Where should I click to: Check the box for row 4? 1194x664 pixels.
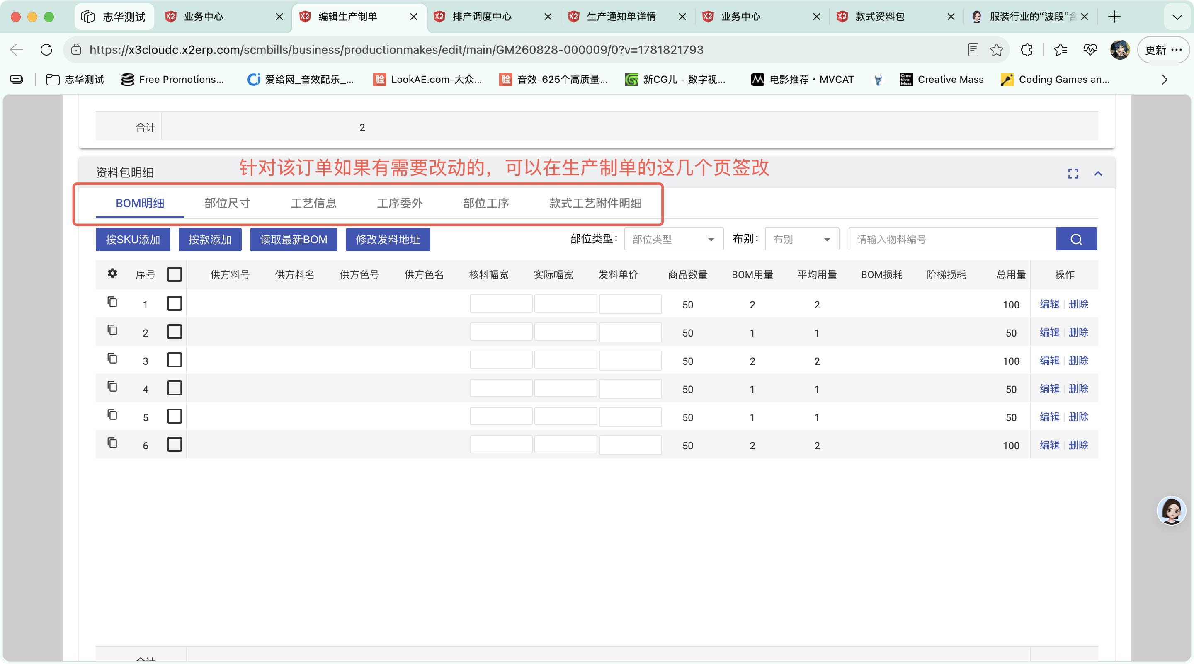174,388
